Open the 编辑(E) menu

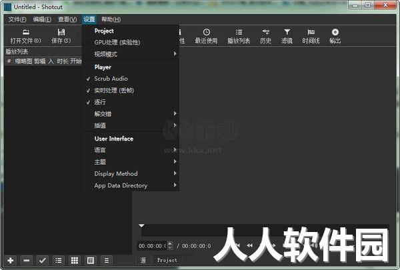tap(42, 19)
